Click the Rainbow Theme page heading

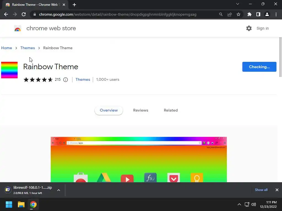click(x=51, y=67)
